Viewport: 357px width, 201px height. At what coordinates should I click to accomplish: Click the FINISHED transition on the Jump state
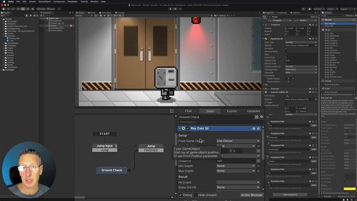(151, 150)
